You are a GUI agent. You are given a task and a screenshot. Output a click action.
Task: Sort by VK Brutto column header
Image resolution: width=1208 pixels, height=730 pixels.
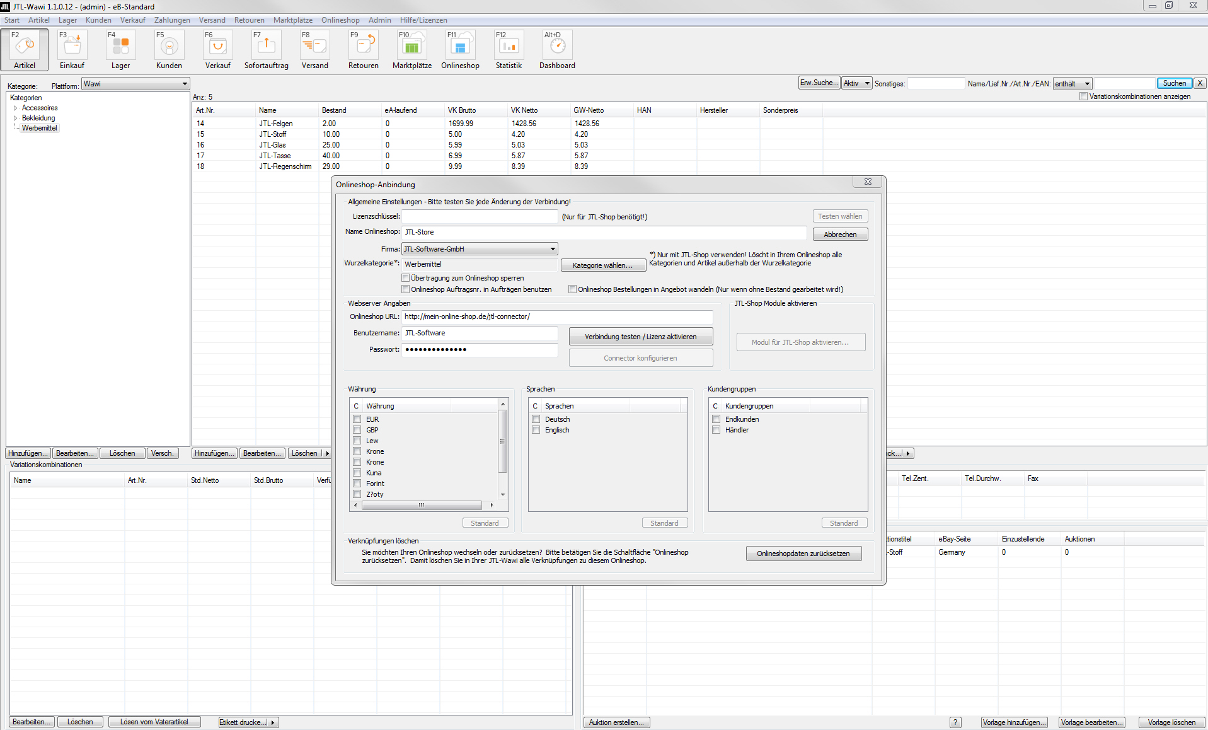click(x=476, y=110)
